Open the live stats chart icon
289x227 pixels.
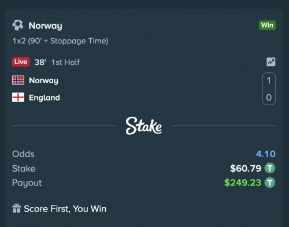271,62
